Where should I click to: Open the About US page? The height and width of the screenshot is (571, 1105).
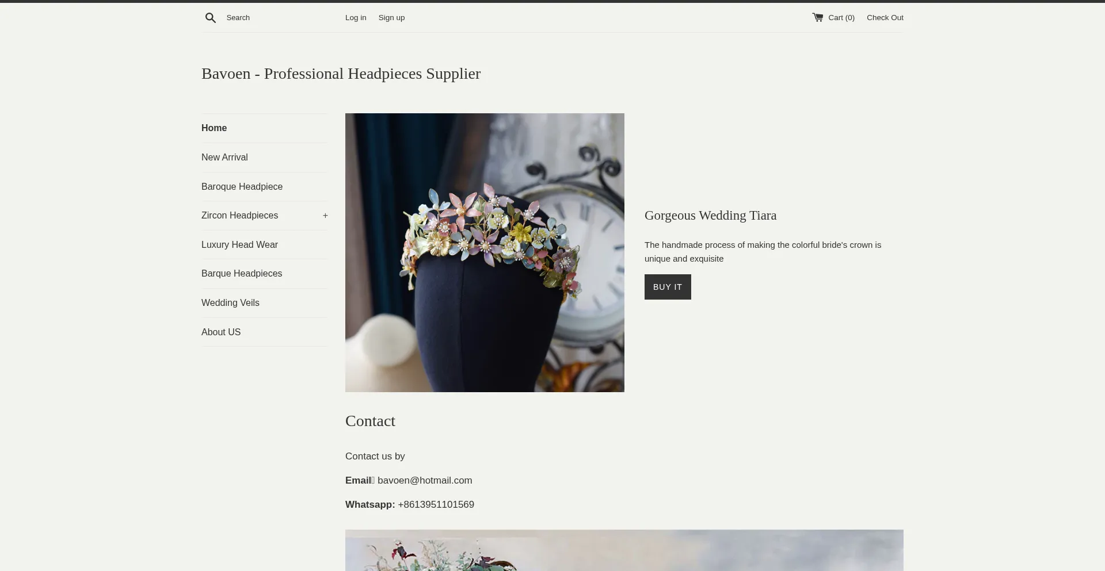(x=220, y=332)
